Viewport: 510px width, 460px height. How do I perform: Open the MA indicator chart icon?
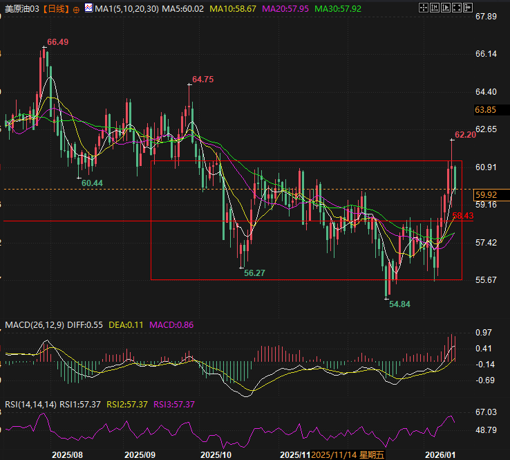[x=88, y=8]
